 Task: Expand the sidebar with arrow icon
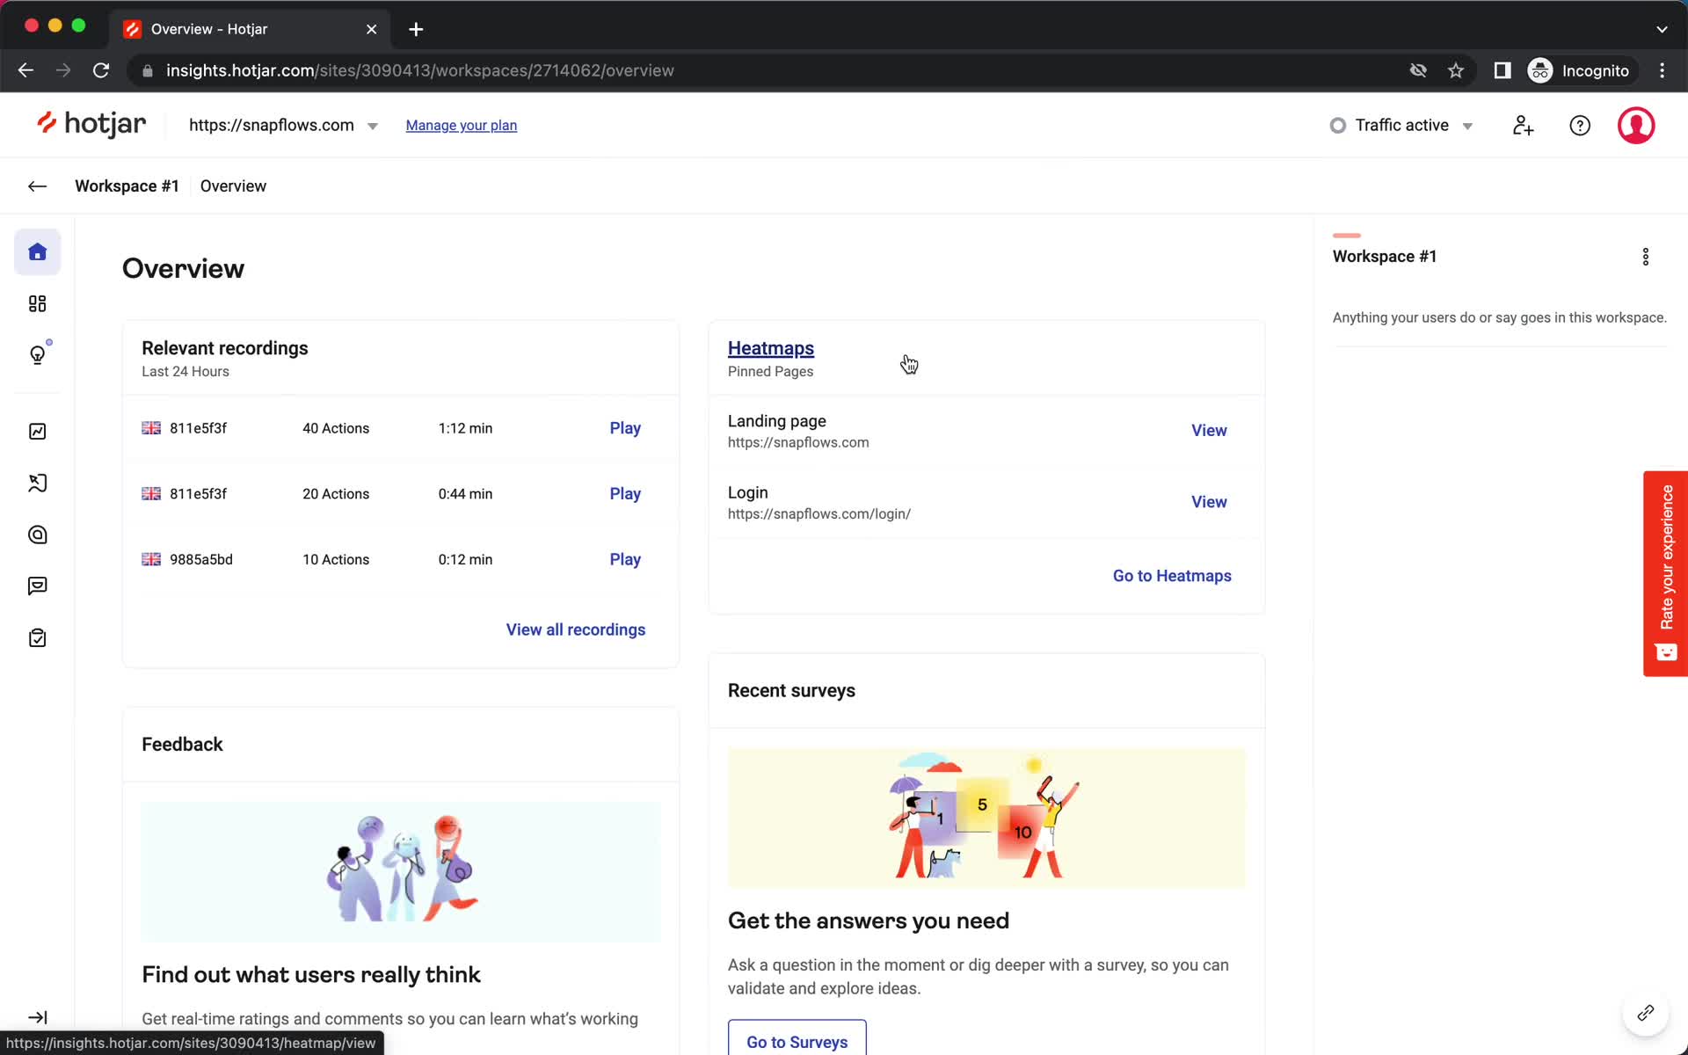[37, 1017]
